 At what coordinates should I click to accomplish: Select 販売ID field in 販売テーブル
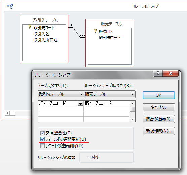click(105, 32)
